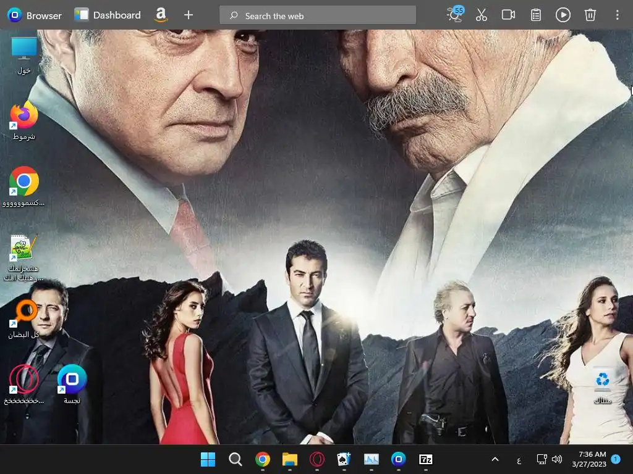Open Chrome from the taskbar

tap(262, 459)
